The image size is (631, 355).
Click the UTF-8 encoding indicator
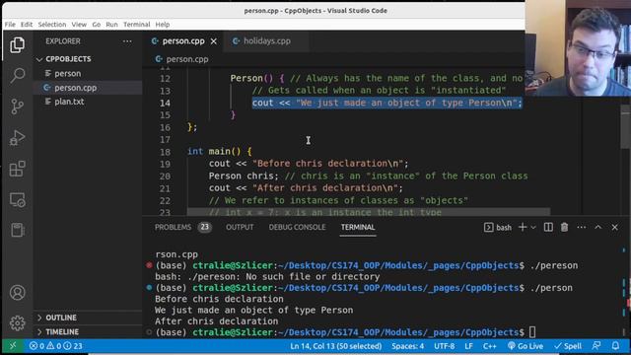(x=445, y=346)
